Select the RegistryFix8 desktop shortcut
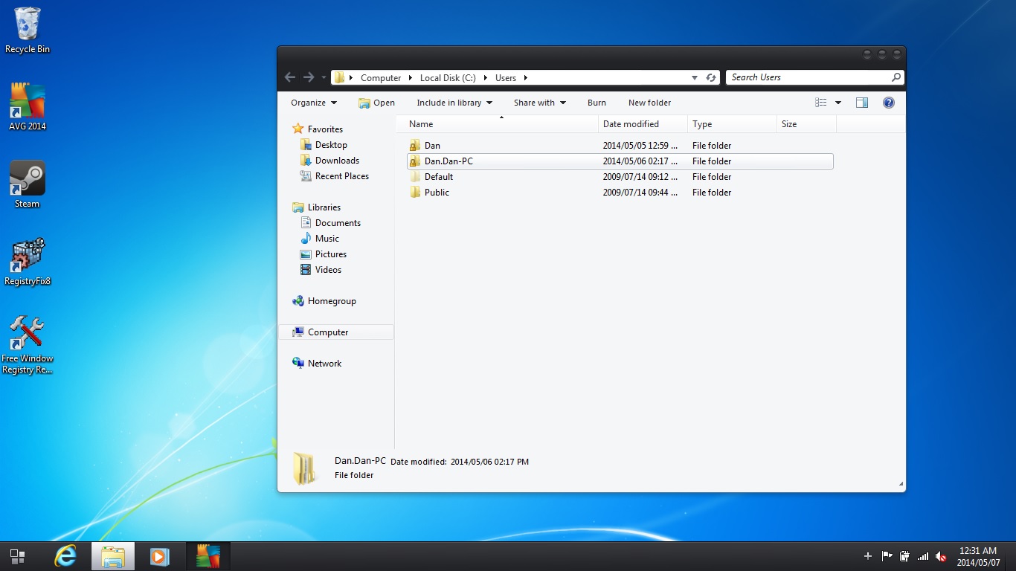Image resolution: width=1016 pixels, height=571 pixels. point(28,262)
